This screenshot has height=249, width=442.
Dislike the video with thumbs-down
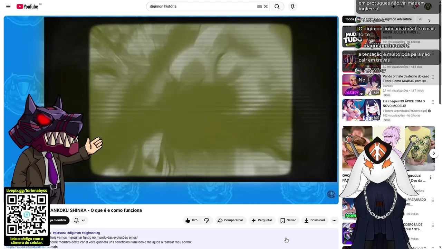206,220
